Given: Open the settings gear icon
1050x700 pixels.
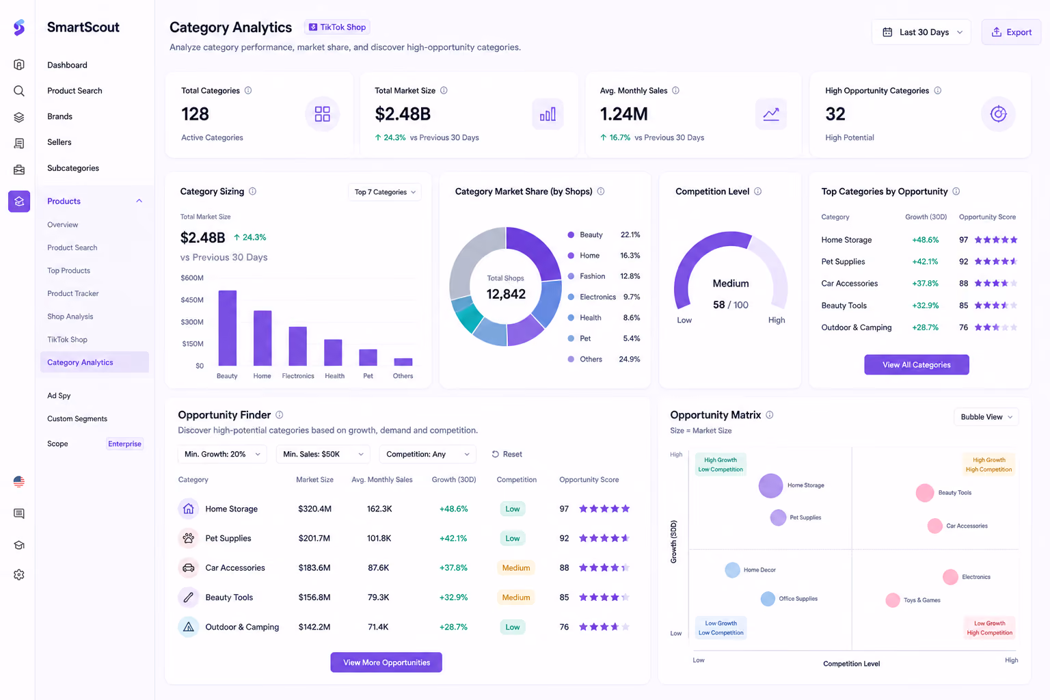Looking at the screenshot, I should (19, 575).
